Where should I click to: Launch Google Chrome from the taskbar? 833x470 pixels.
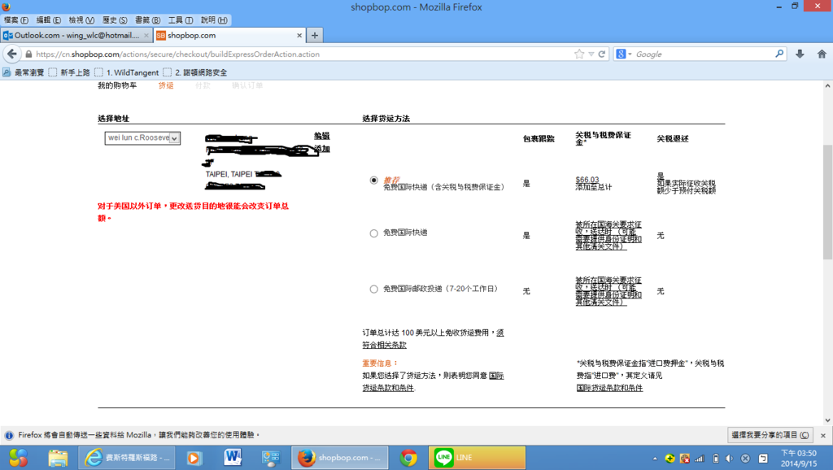(408, 458)
